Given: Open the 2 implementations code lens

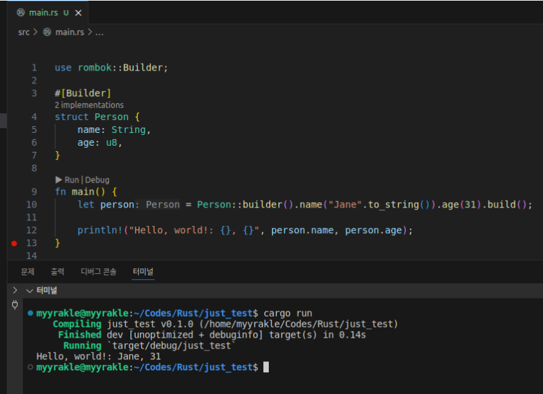Looking at the screenshot, I should 89,105.
